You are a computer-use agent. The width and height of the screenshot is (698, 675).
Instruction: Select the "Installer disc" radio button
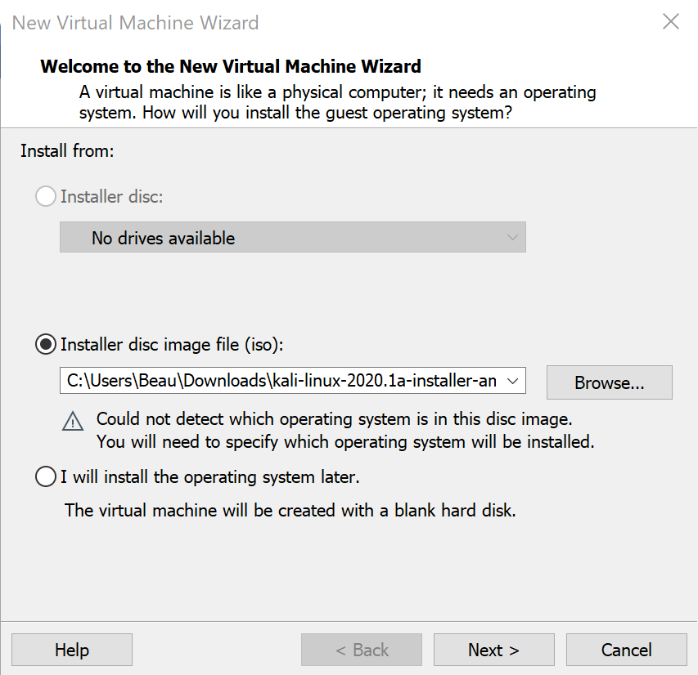[46, 197]
